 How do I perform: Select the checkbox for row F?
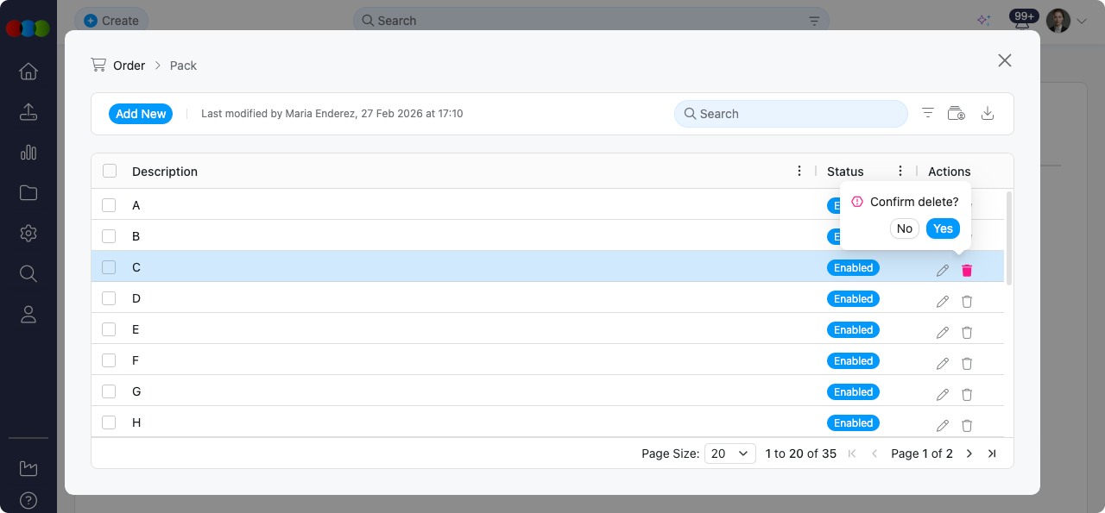(x=109, y=360)
